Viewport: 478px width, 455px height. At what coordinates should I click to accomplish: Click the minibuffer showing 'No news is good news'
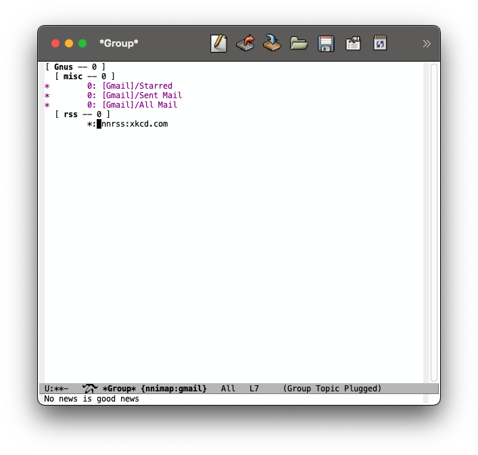pos(91,399)
